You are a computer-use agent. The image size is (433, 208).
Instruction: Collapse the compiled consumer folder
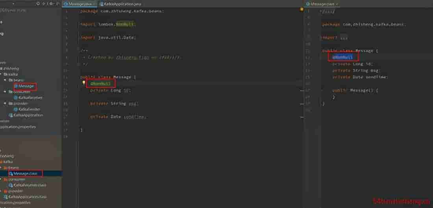pos(1,179)
